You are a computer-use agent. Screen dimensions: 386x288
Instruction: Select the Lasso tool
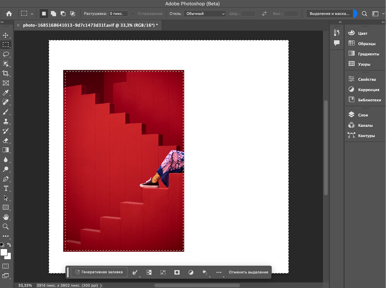(x=5, y=54)
